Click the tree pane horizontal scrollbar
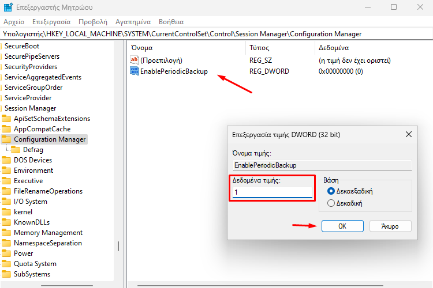This screenshot has width=433, height=288. point(67,286)
